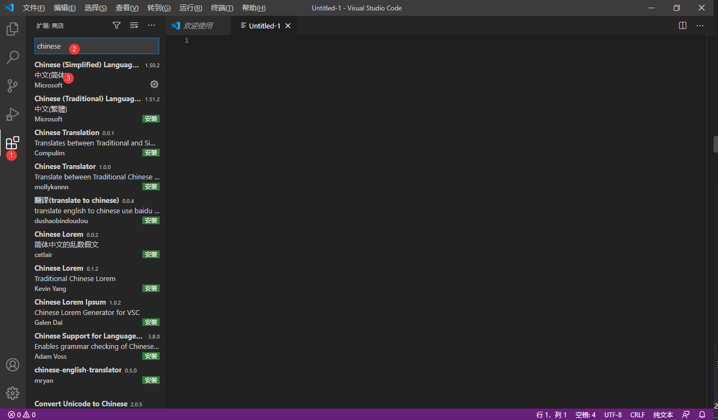Image resolution: width=718 pixels, height=420 pixels.
Task: Open Chinese Translation extension title
Action: tap(67, 132)
